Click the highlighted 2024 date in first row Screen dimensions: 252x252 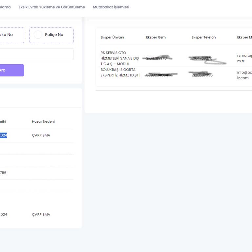point(3,135)
